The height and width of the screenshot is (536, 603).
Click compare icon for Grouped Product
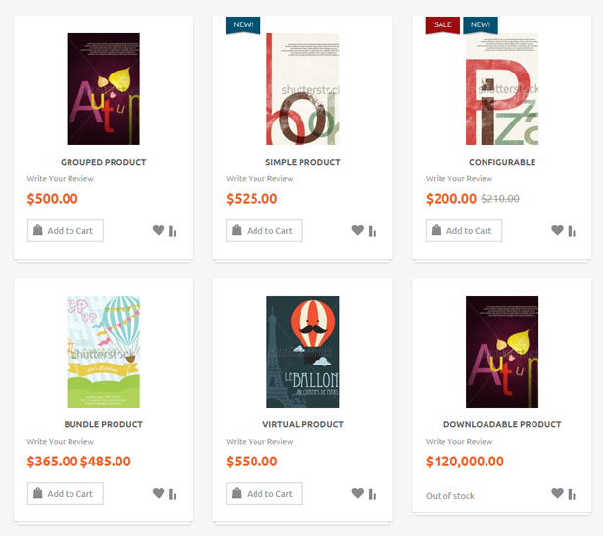(x=172, y=231)
